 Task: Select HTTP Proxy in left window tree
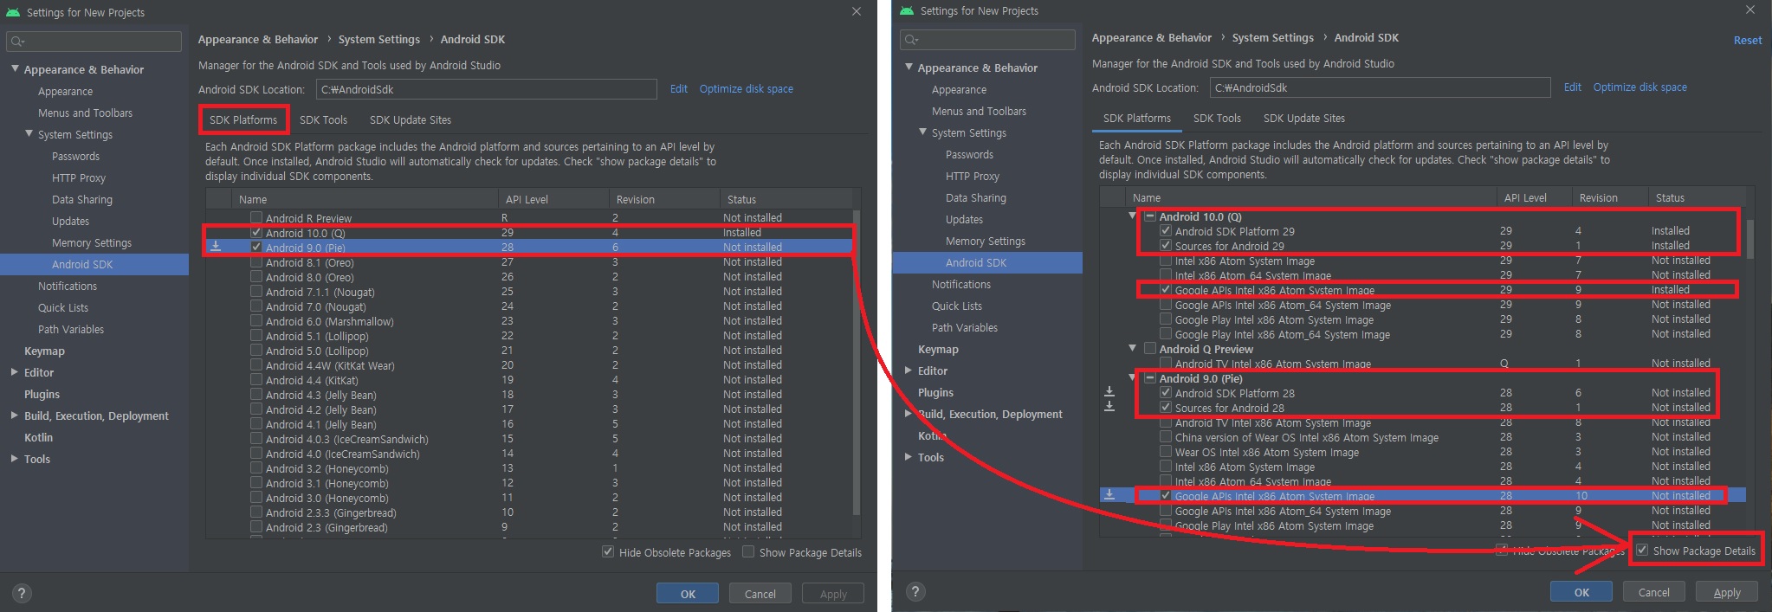(79, 177)
